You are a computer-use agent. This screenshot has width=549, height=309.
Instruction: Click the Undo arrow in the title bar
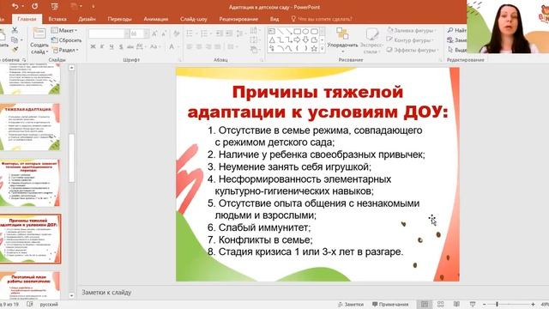[x=15, y=6]
